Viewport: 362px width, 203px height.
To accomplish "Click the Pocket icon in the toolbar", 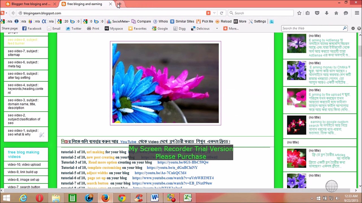I will coord(317,13).
